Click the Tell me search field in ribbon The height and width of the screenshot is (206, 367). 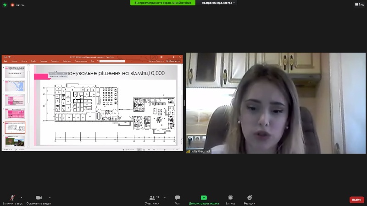click(x=112, y=61)
